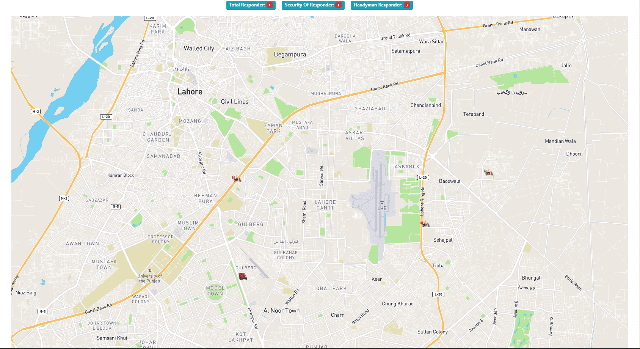Click the Wafaqi Colony label
The width and height of the screenshot is (640, 349).
click(x=141, y=299)
